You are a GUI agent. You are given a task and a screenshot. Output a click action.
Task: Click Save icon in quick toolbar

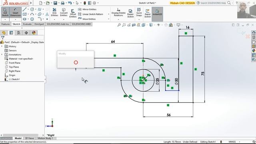coord(55,3)
